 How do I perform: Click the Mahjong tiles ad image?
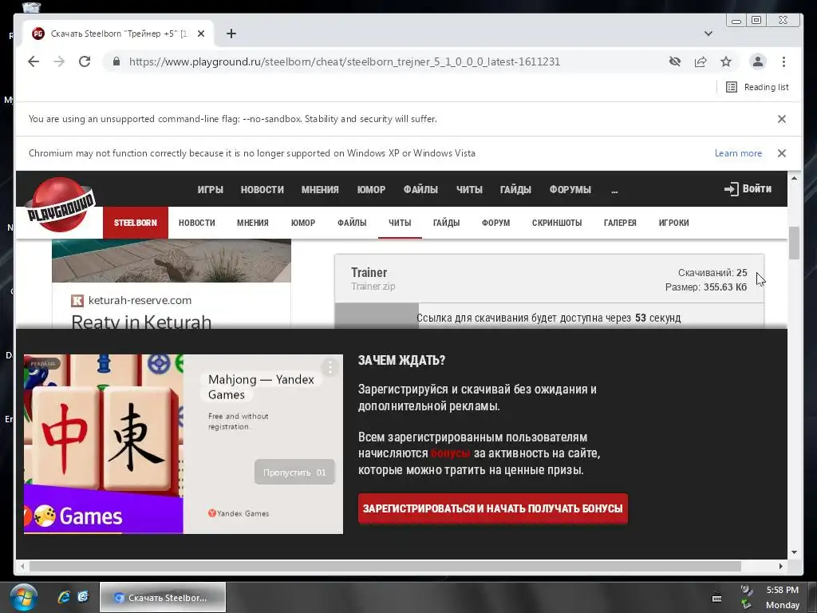click(103, 444)
